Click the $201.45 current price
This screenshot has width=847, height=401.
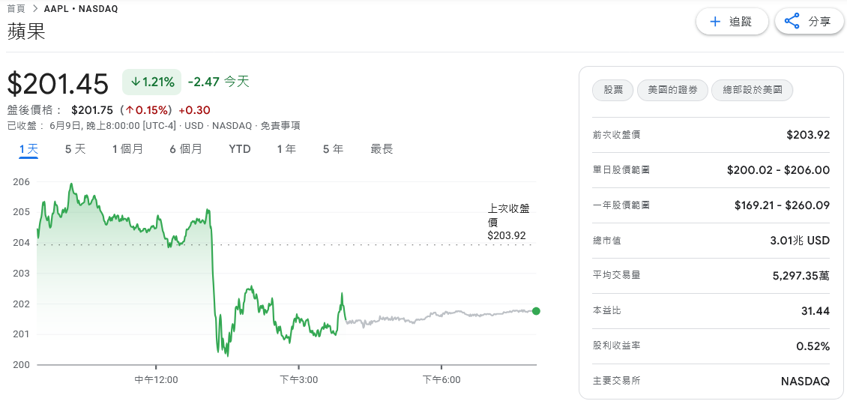click(58, 84)
